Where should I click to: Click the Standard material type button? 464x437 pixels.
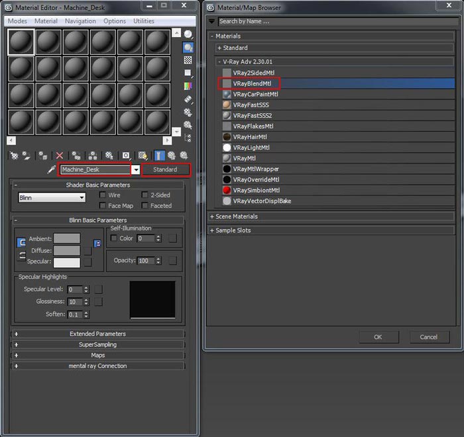[x=166, y=170]
